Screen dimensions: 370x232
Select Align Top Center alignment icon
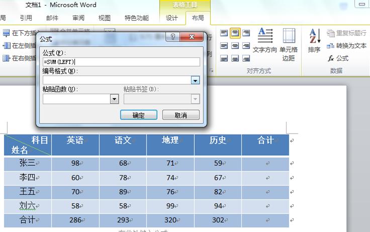tap(235, 33)
